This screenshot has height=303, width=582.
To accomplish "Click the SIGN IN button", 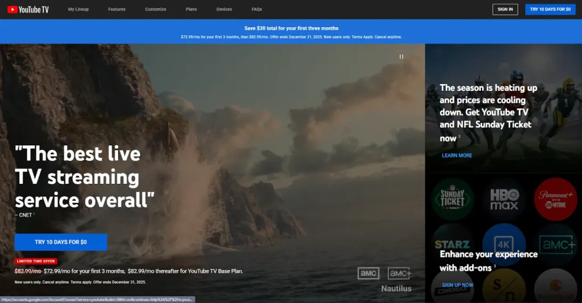I will (x=505, y=9).
